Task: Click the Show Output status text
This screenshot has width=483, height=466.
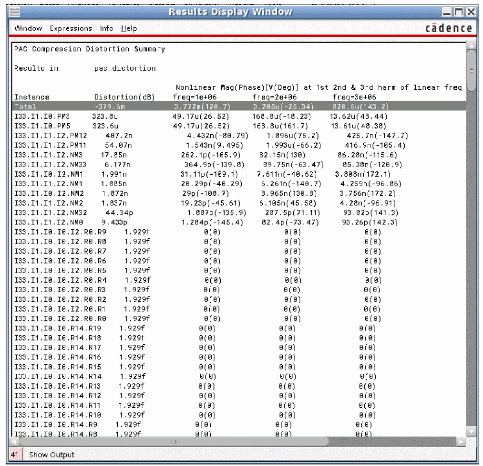Action: 52,455
